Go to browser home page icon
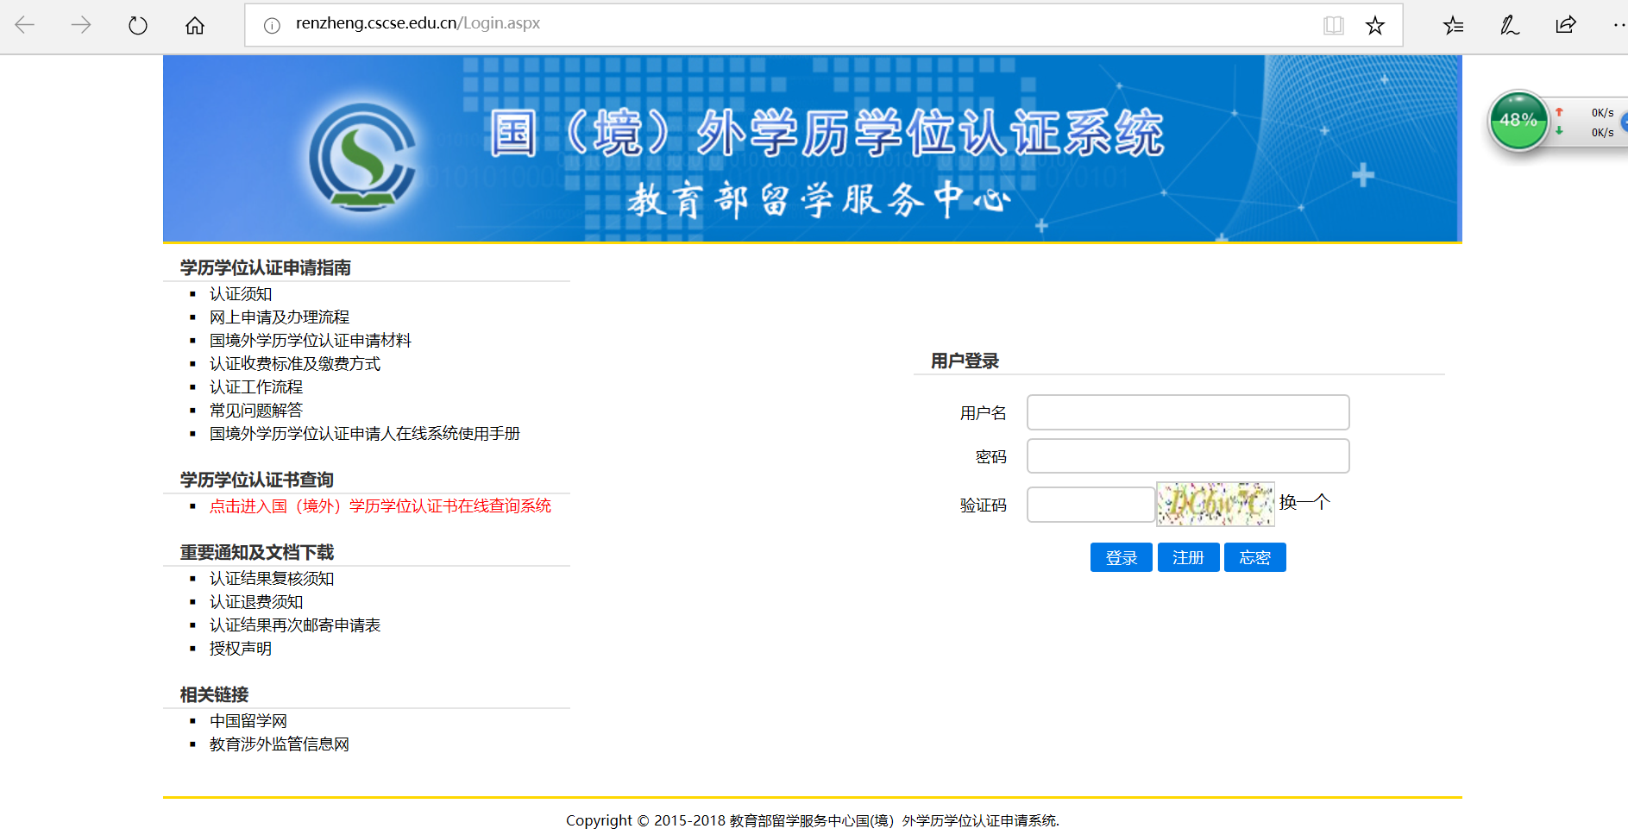 [195, 25]
